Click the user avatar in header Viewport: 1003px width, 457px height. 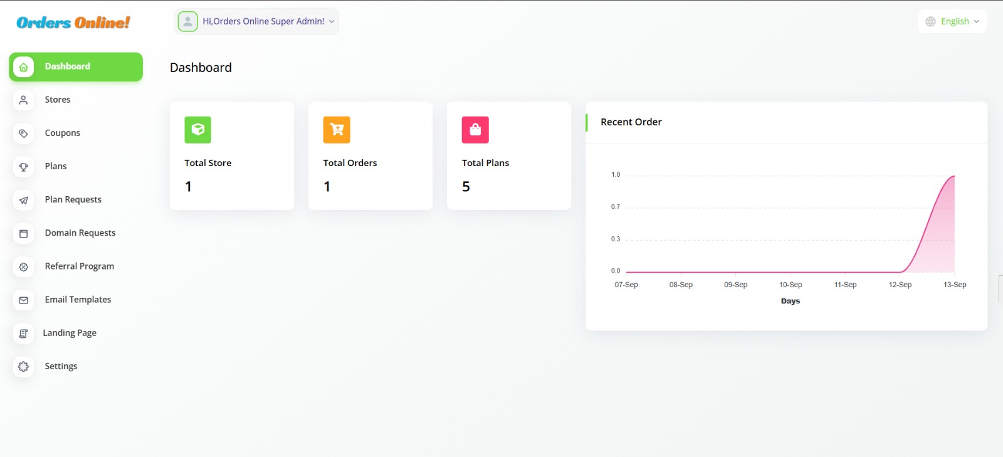click(x=187, y=21)
